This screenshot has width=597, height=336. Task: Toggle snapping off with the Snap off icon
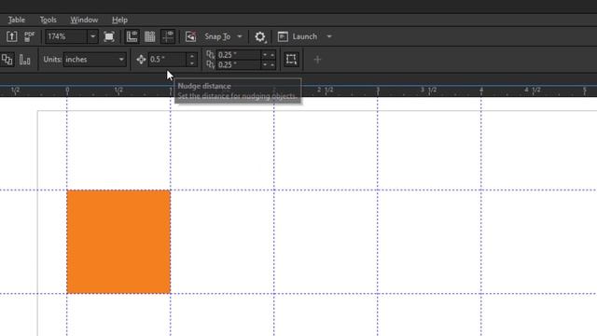point(190,36)
